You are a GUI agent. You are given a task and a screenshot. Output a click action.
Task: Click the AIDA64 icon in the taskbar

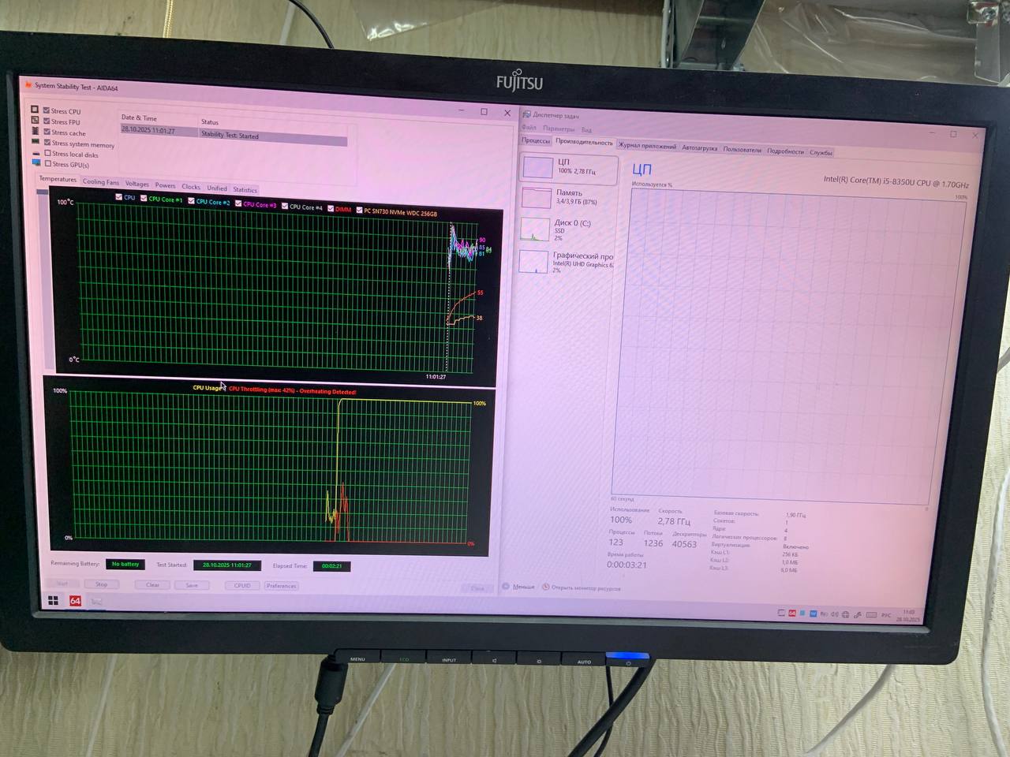(75, 601)
